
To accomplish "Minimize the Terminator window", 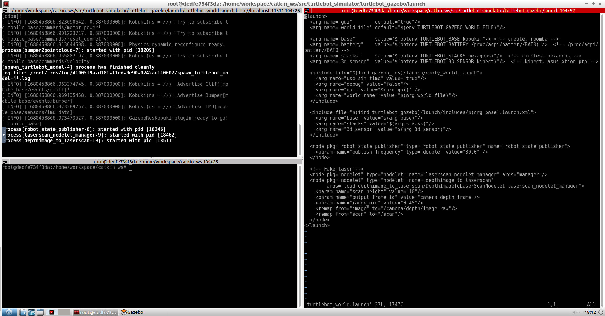I will click(x=586, y=4).
